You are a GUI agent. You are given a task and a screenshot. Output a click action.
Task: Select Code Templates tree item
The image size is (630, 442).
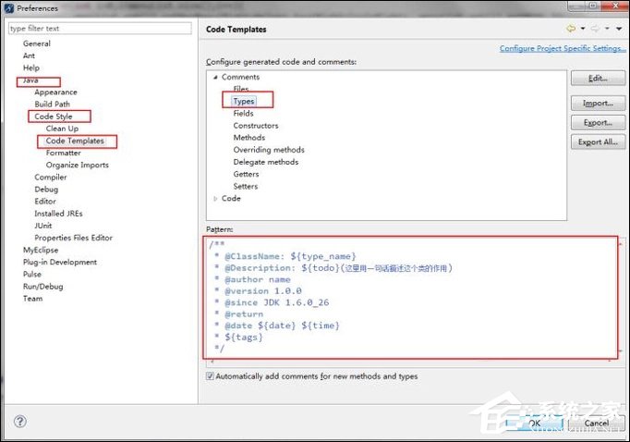[x=75, y=141]
